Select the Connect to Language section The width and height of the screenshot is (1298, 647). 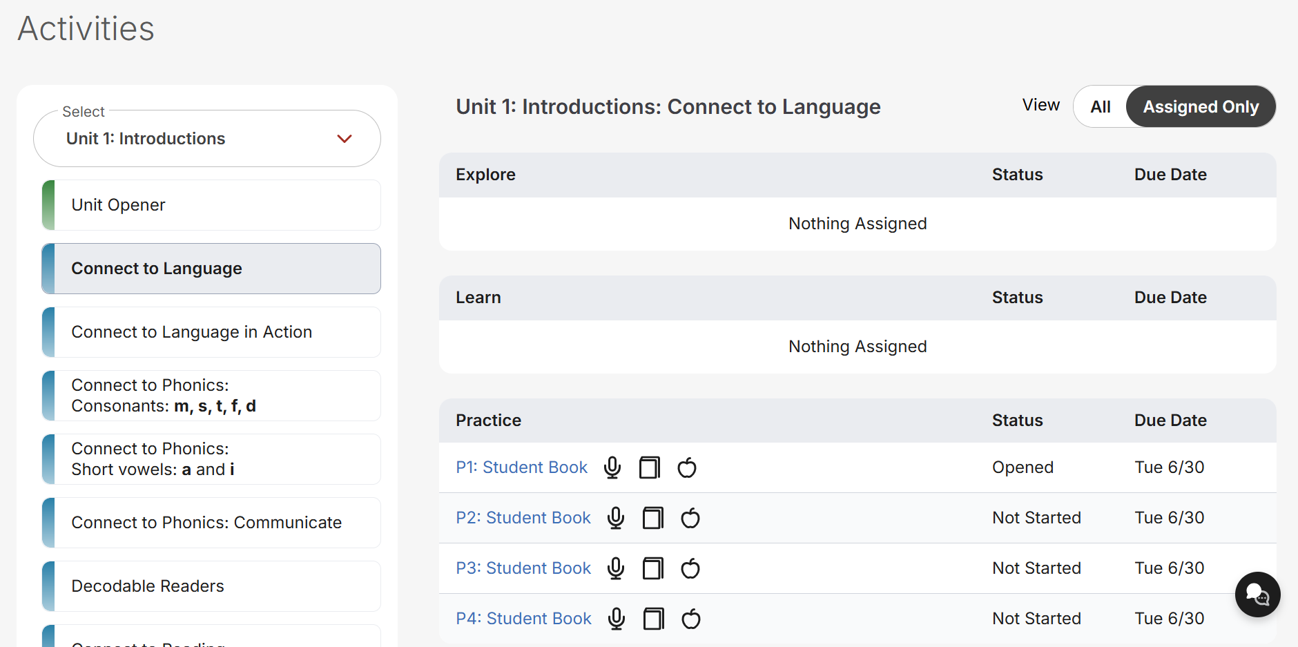point(211,269)
